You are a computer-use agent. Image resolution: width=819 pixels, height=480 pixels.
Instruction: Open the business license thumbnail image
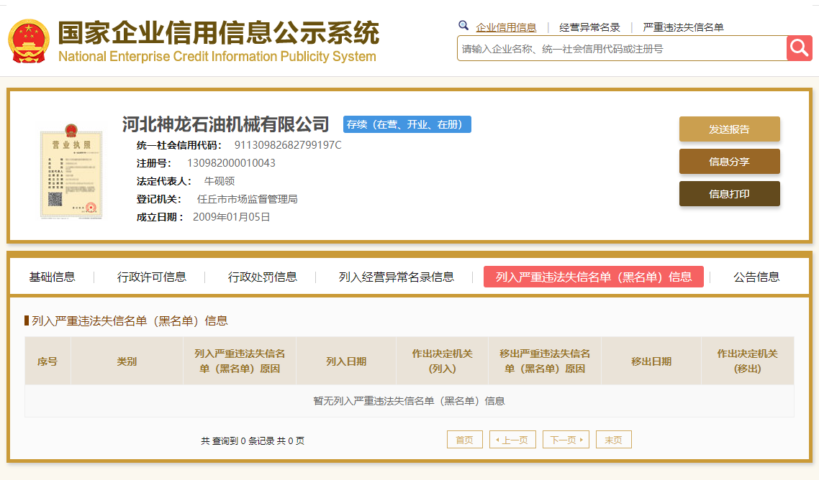[71, 171]
